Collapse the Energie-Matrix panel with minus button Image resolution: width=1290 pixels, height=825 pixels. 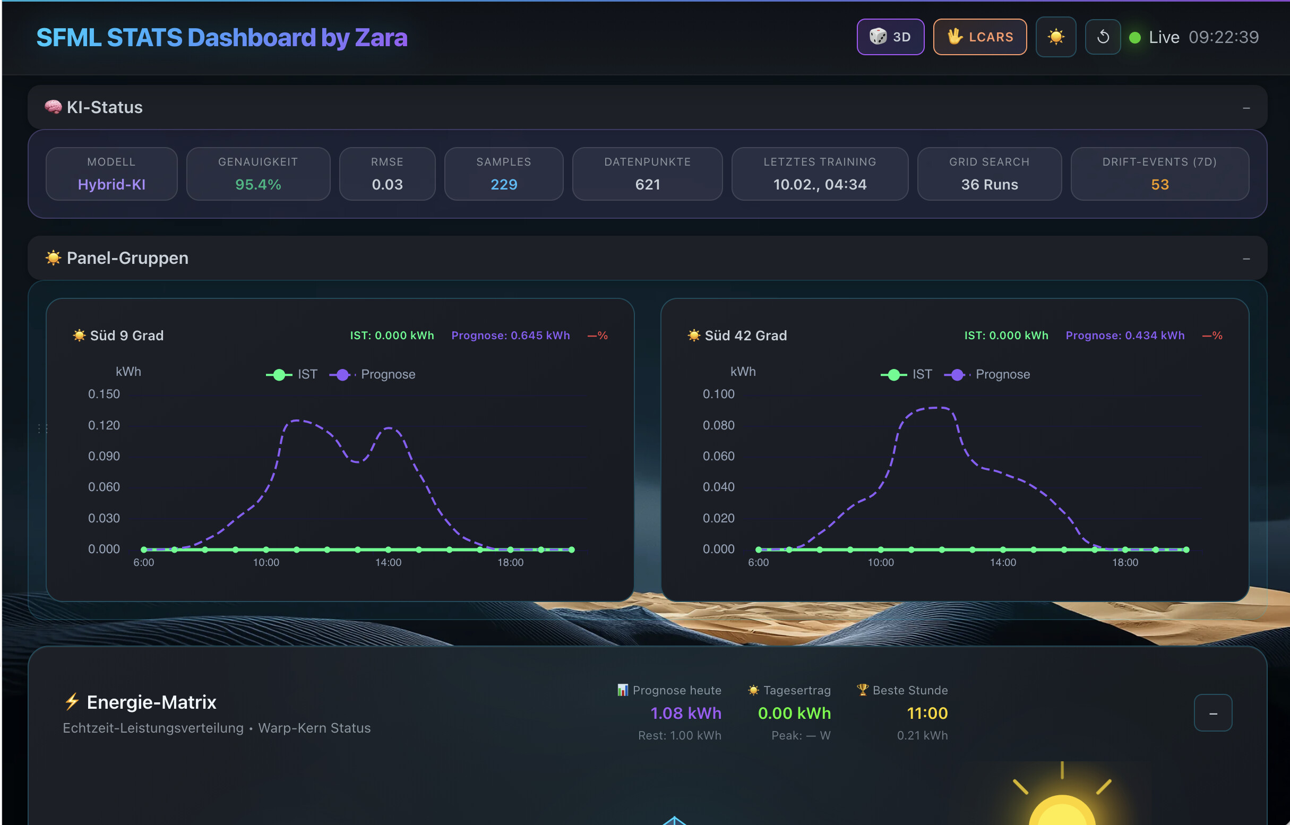[1212, 713]
